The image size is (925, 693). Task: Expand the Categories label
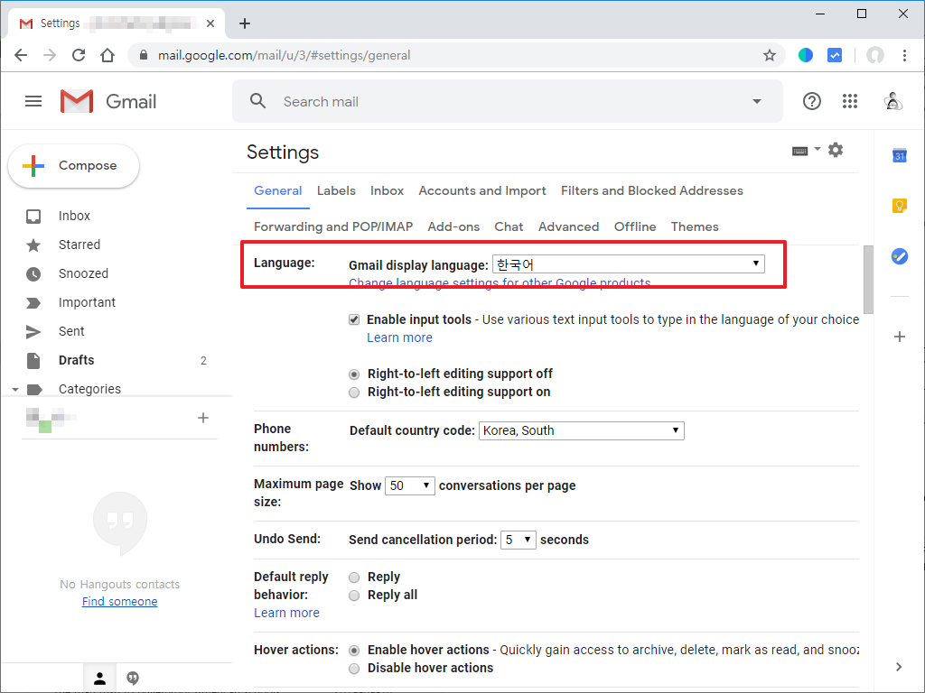(x=15, y=390)
